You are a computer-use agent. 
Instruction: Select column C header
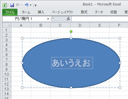coord(60,25)
